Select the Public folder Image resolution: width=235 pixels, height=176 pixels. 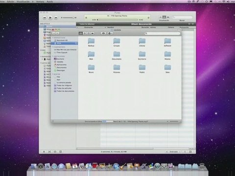tap(142, 68)
